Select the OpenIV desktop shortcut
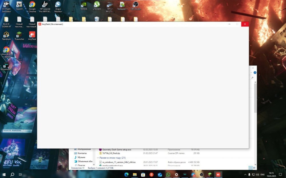Viewport: 286px width, 178px height. (19, 6)
